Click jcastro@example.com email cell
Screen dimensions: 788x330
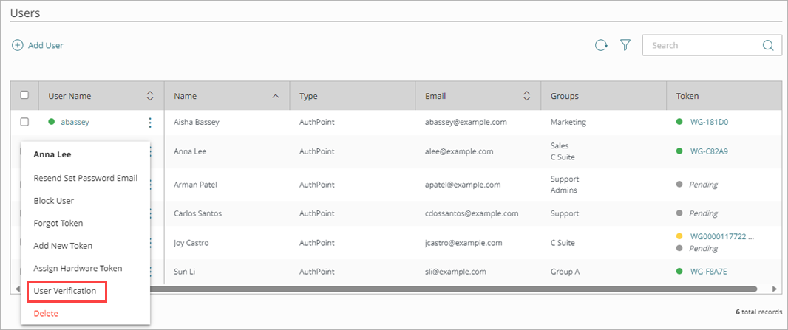463,243
